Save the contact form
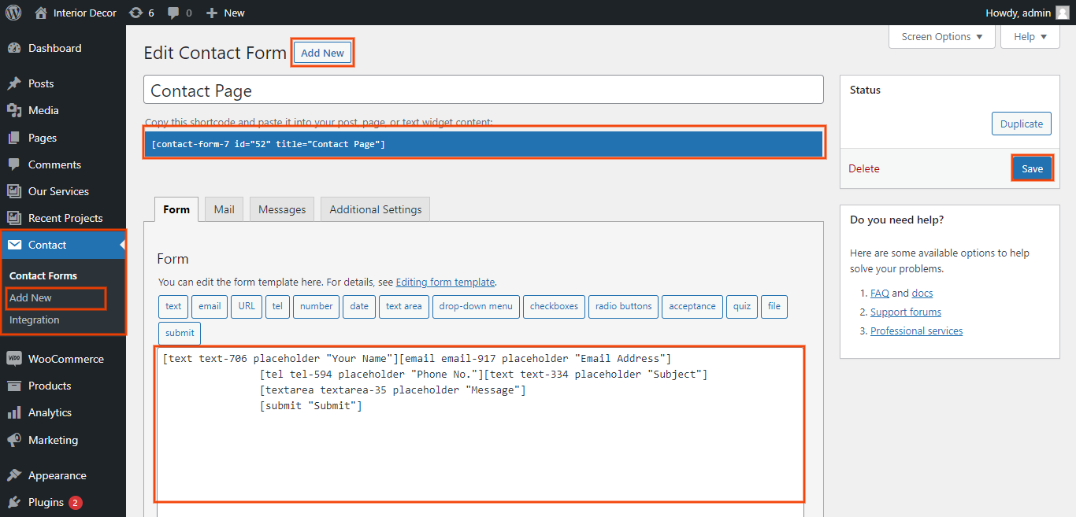The width and height of the screenshot is (1076, 517). click(x=1032, y=168)
